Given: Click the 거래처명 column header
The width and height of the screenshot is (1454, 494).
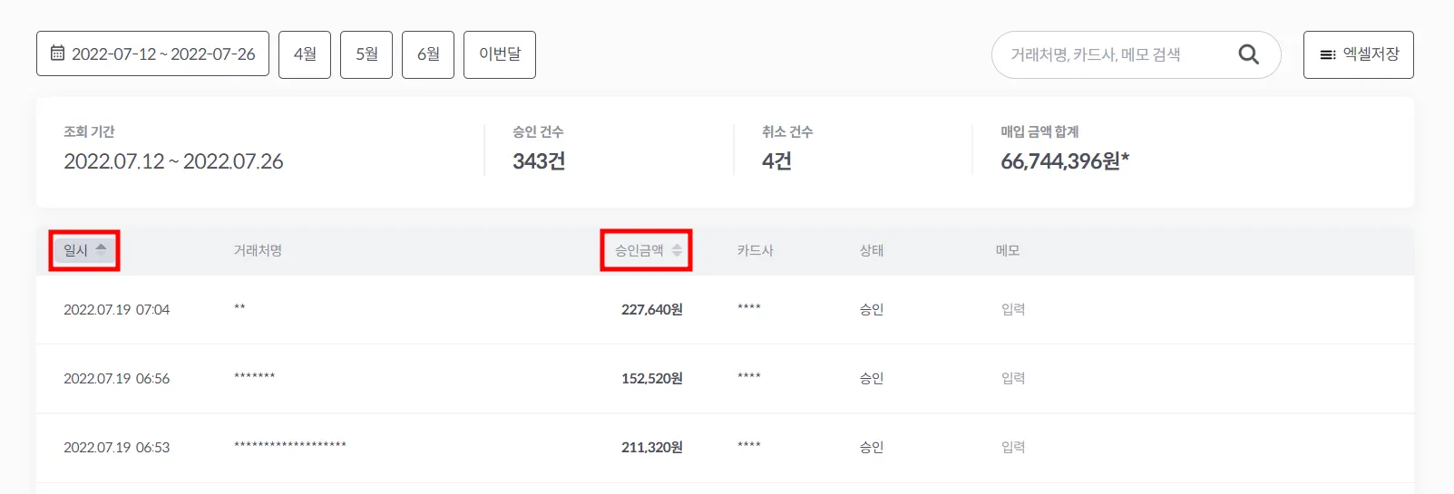Looking at the screenshot, I should tap(258, 250).
